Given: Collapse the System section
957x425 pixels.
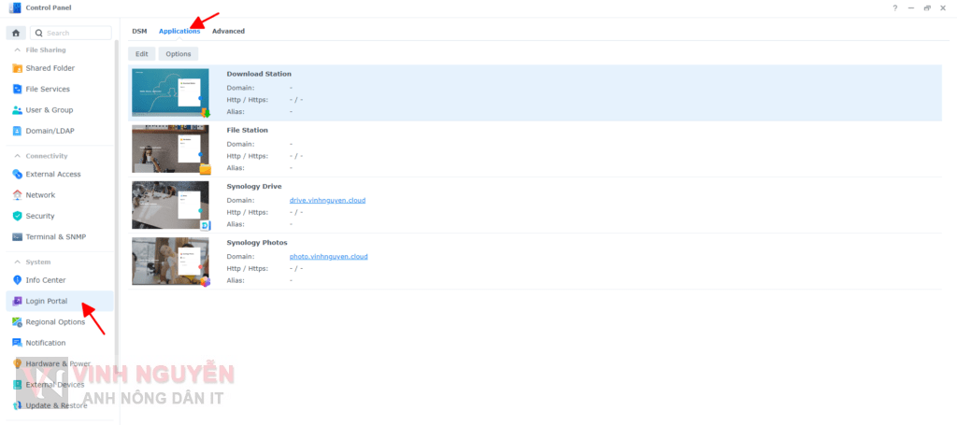Looking at the screenshot, I should tap(16, 262).
